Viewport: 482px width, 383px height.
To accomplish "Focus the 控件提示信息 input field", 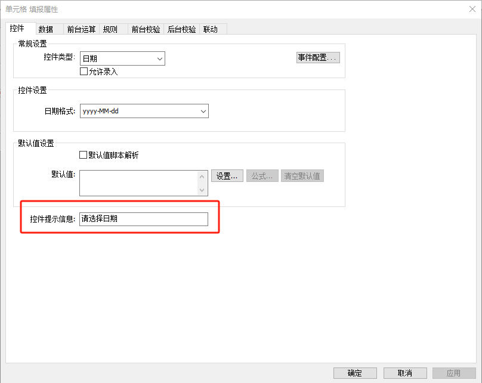I will (x=144, y=219).
